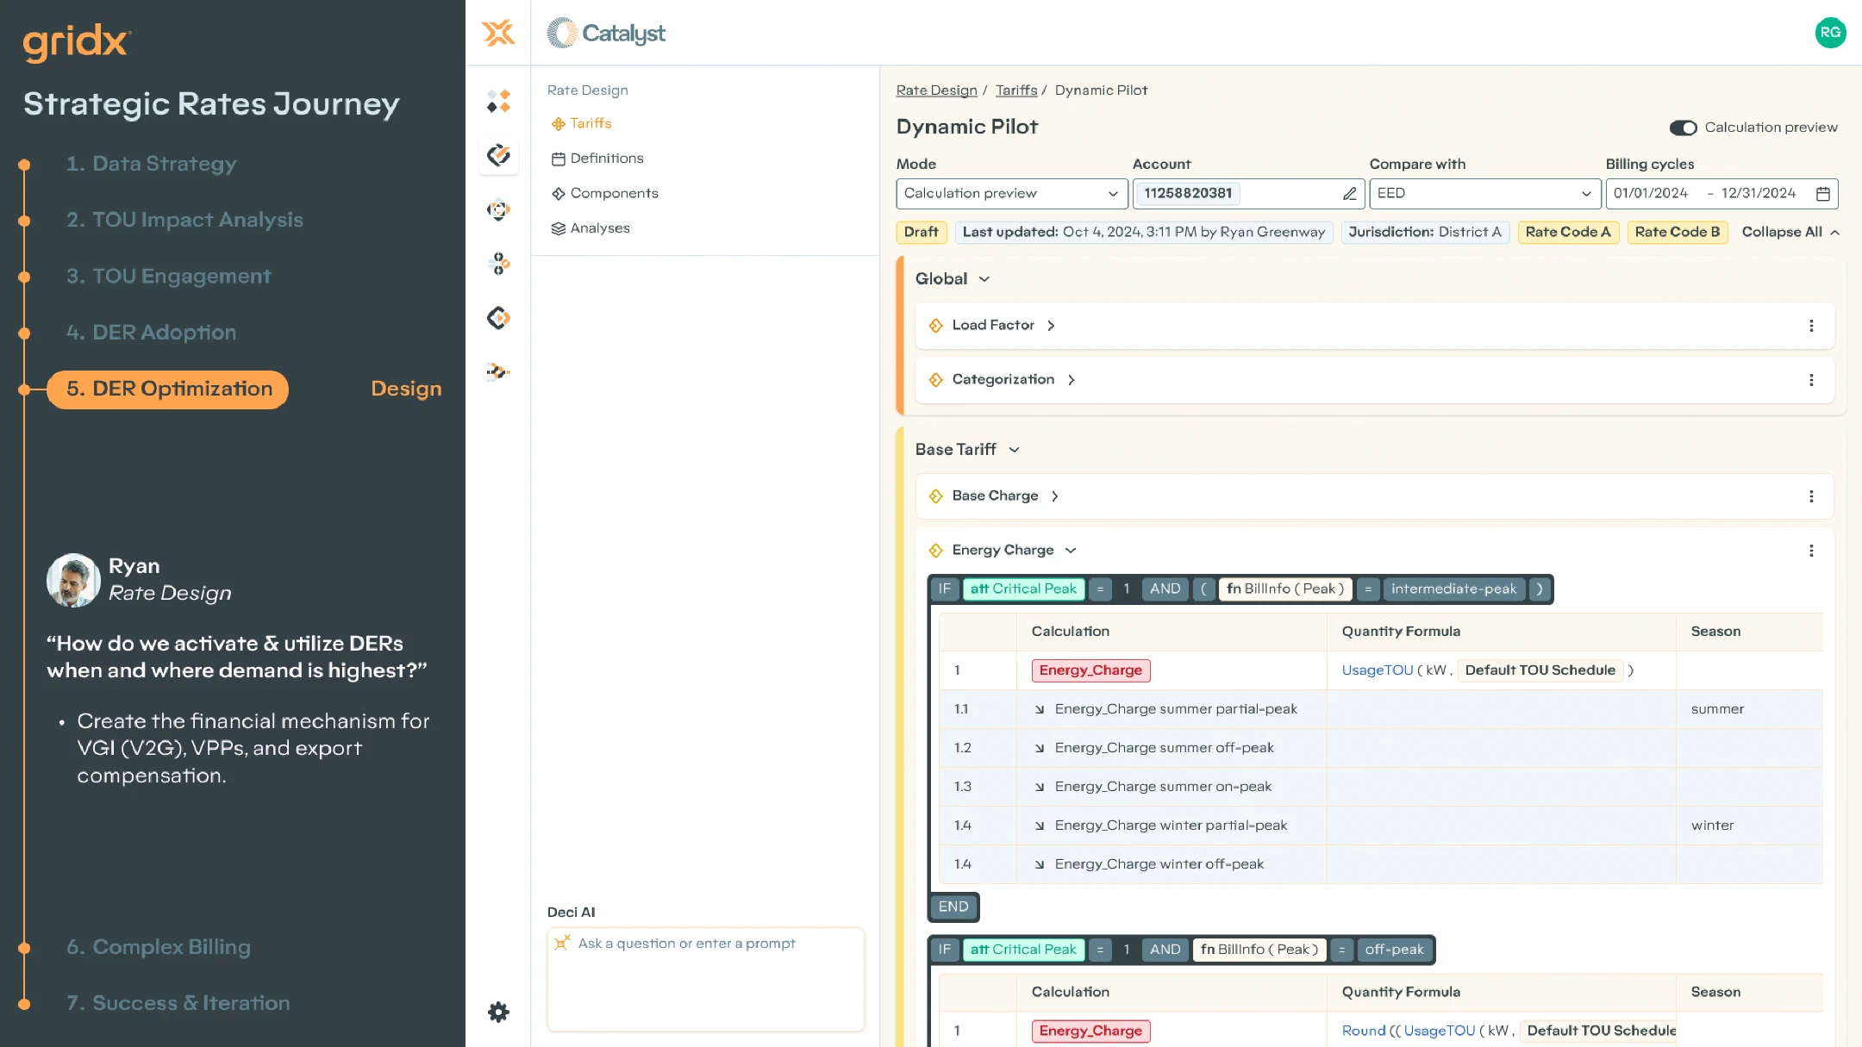Click the GridX orange X logo icon
The image size is (1862, 1047).
click(x=498, y=33)
